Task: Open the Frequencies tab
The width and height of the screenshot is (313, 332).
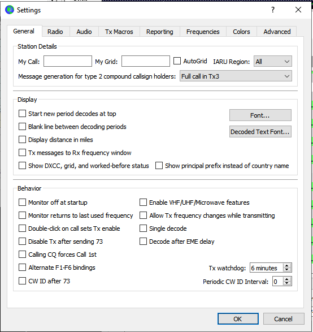Action: pyautogui.click(x=203, y=32)
